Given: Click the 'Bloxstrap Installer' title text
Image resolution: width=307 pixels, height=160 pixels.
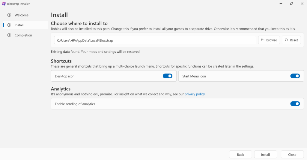Looking at the screenshot, I should pyautogui.click(x=18, y=4).
